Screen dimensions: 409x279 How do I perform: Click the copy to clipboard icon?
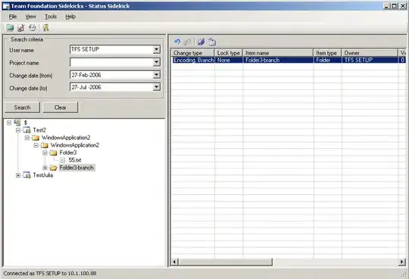point(212,42)
